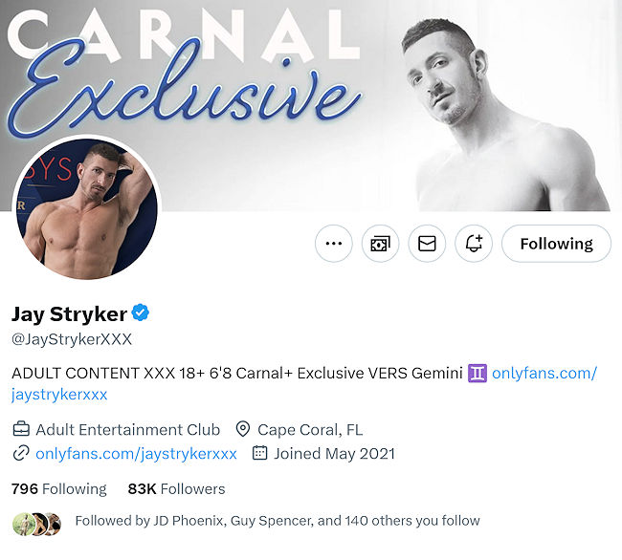Click the tip money icon

(x=380, y=244)
